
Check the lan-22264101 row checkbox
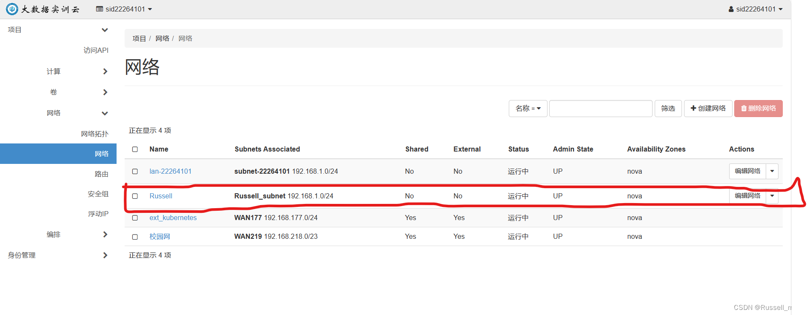pyautogui.click(x=135, y=172)
